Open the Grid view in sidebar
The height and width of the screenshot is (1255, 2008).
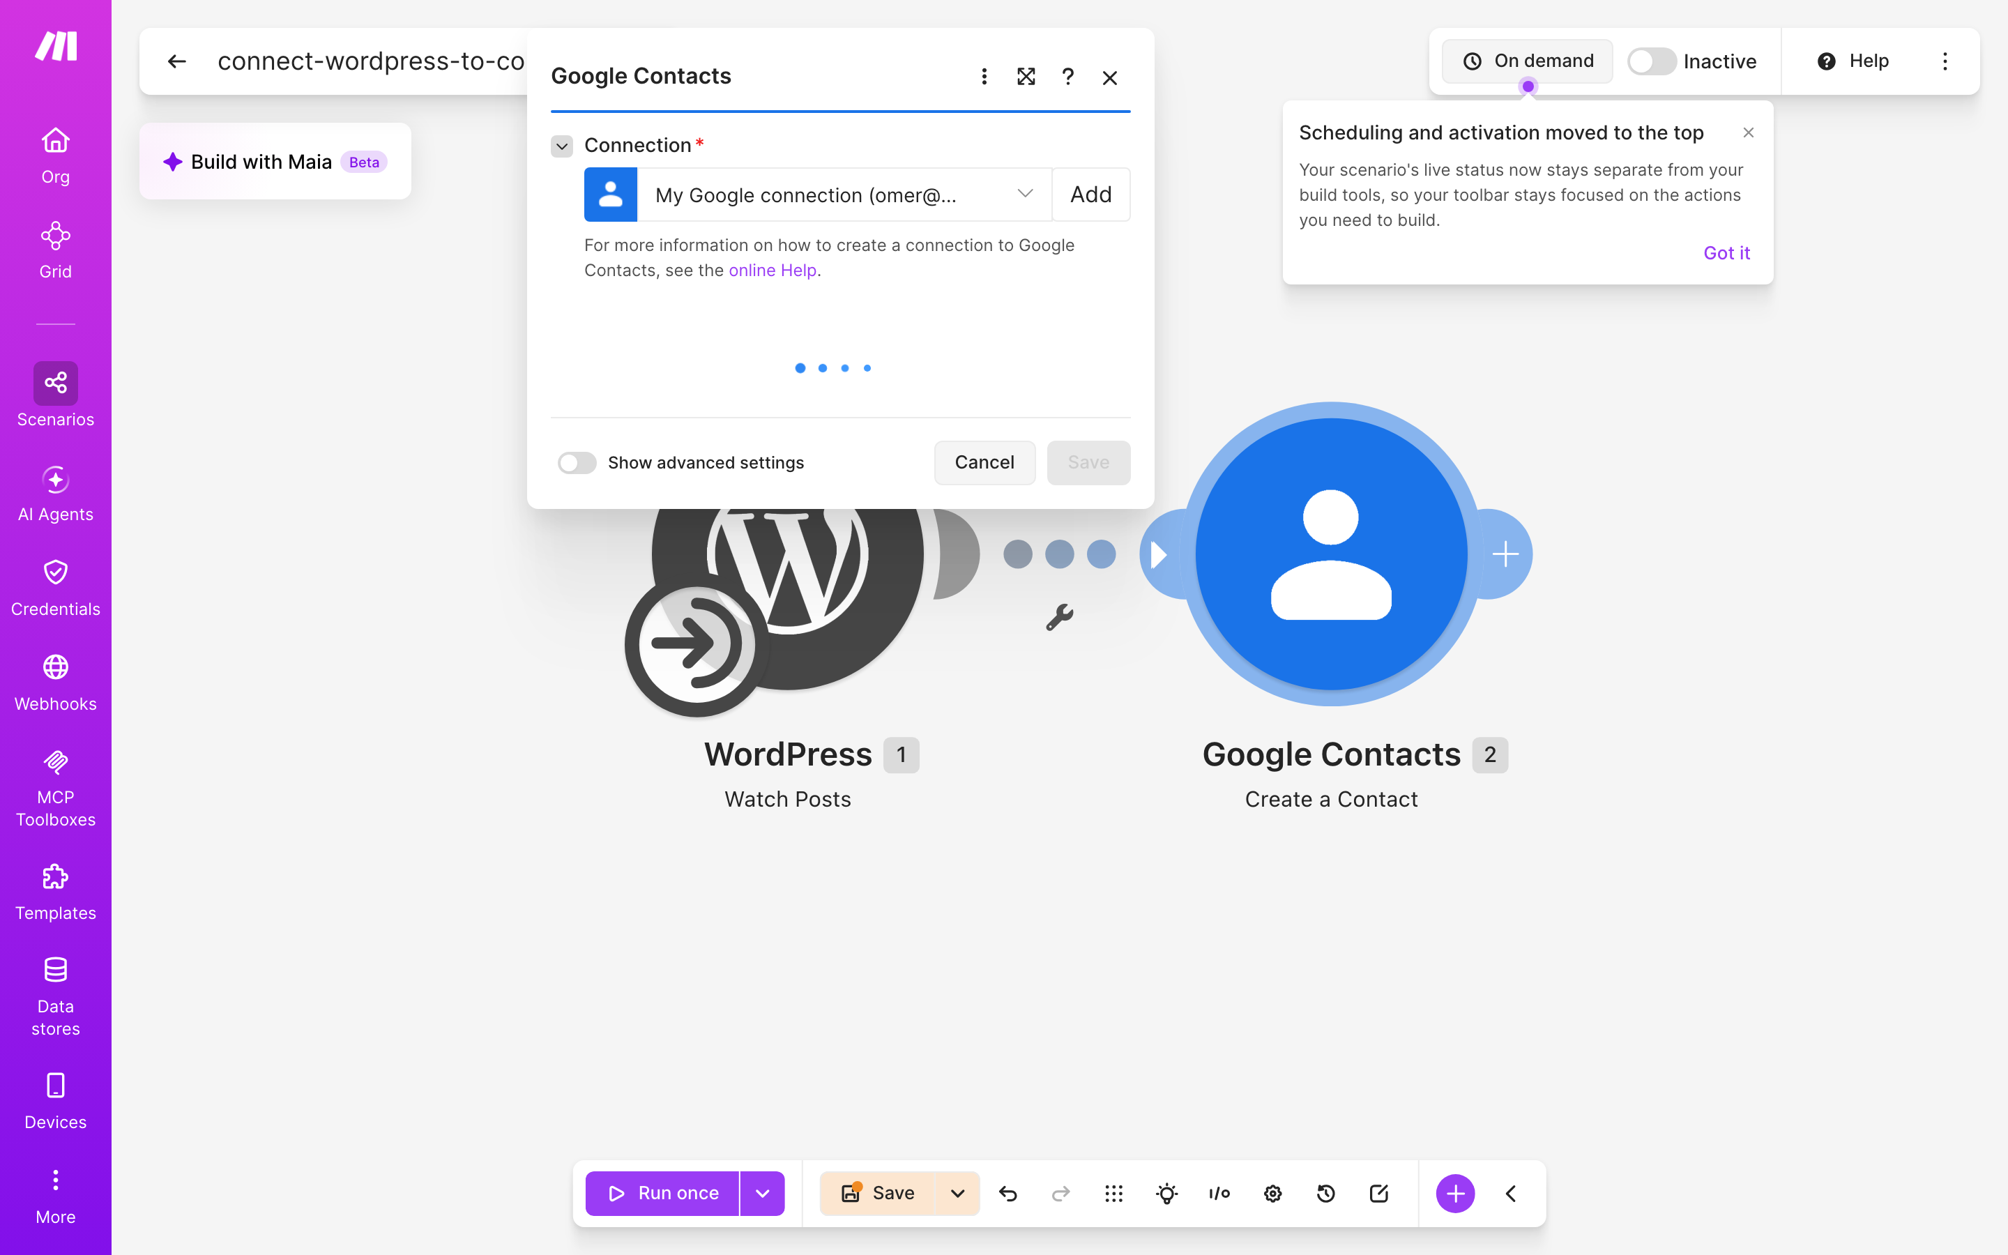[x=56, y=250]
